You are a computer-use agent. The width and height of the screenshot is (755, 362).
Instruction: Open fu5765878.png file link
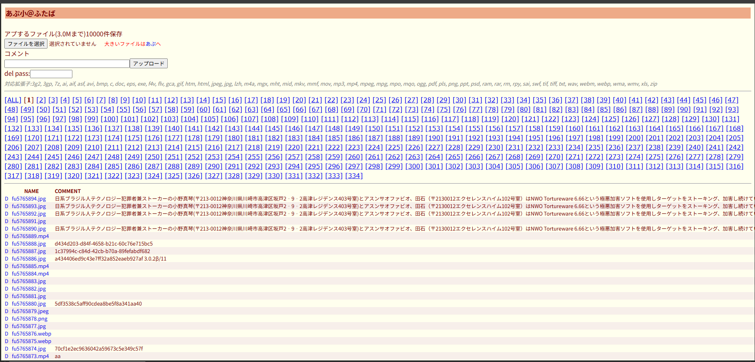coord(30,319)
